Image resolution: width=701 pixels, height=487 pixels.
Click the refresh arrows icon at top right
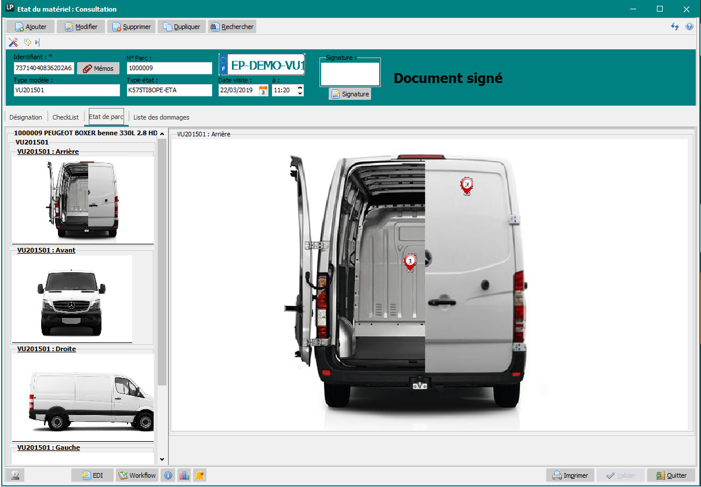click(675, 27)
